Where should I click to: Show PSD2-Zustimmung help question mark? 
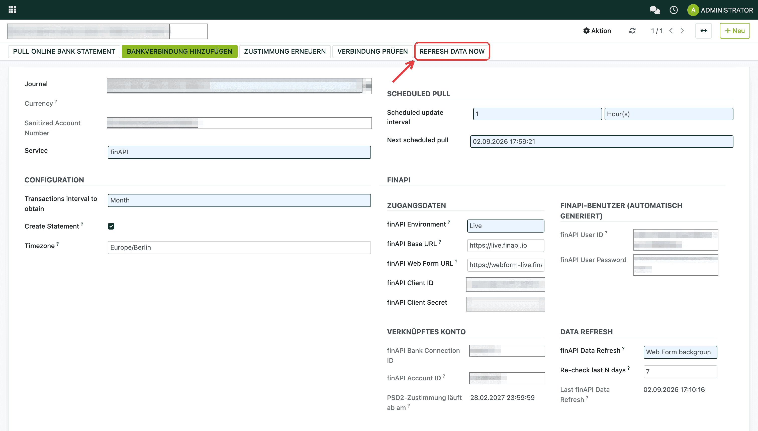point(409,405)
